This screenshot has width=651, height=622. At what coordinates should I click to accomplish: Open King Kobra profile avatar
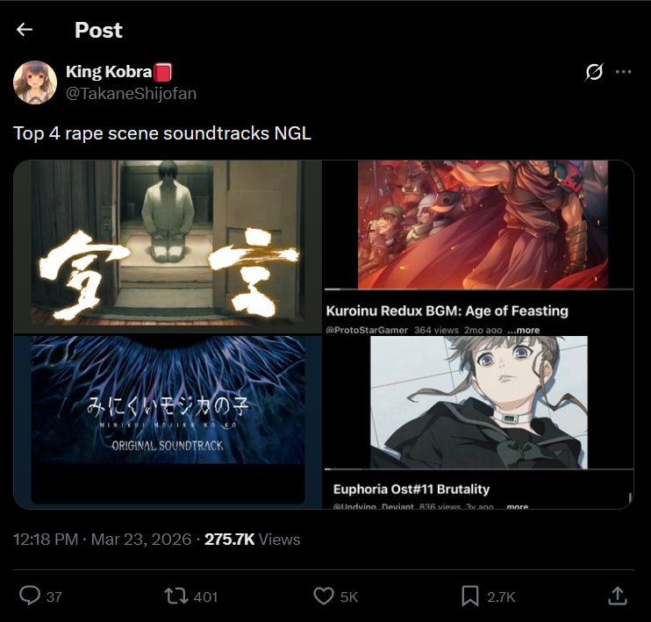coord(35,82)
